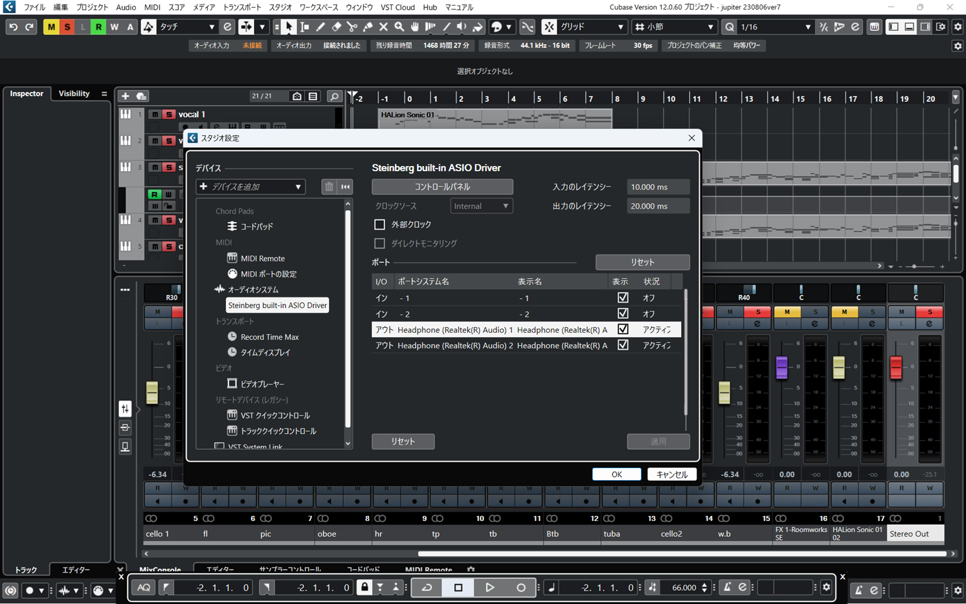
Task: Select the Zoom magnifier tool
Action: (x=399, y=27)
